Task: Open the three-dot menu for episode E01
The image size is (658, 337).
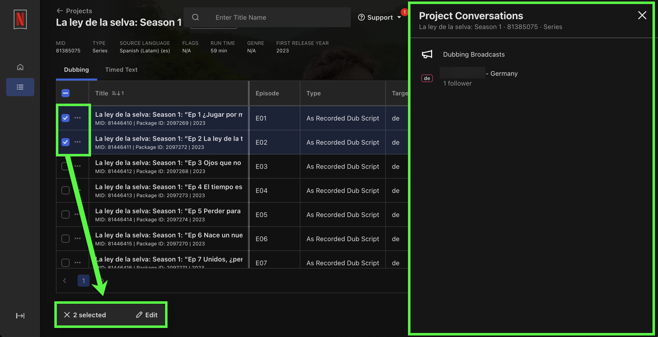Action: click(77, 118)
